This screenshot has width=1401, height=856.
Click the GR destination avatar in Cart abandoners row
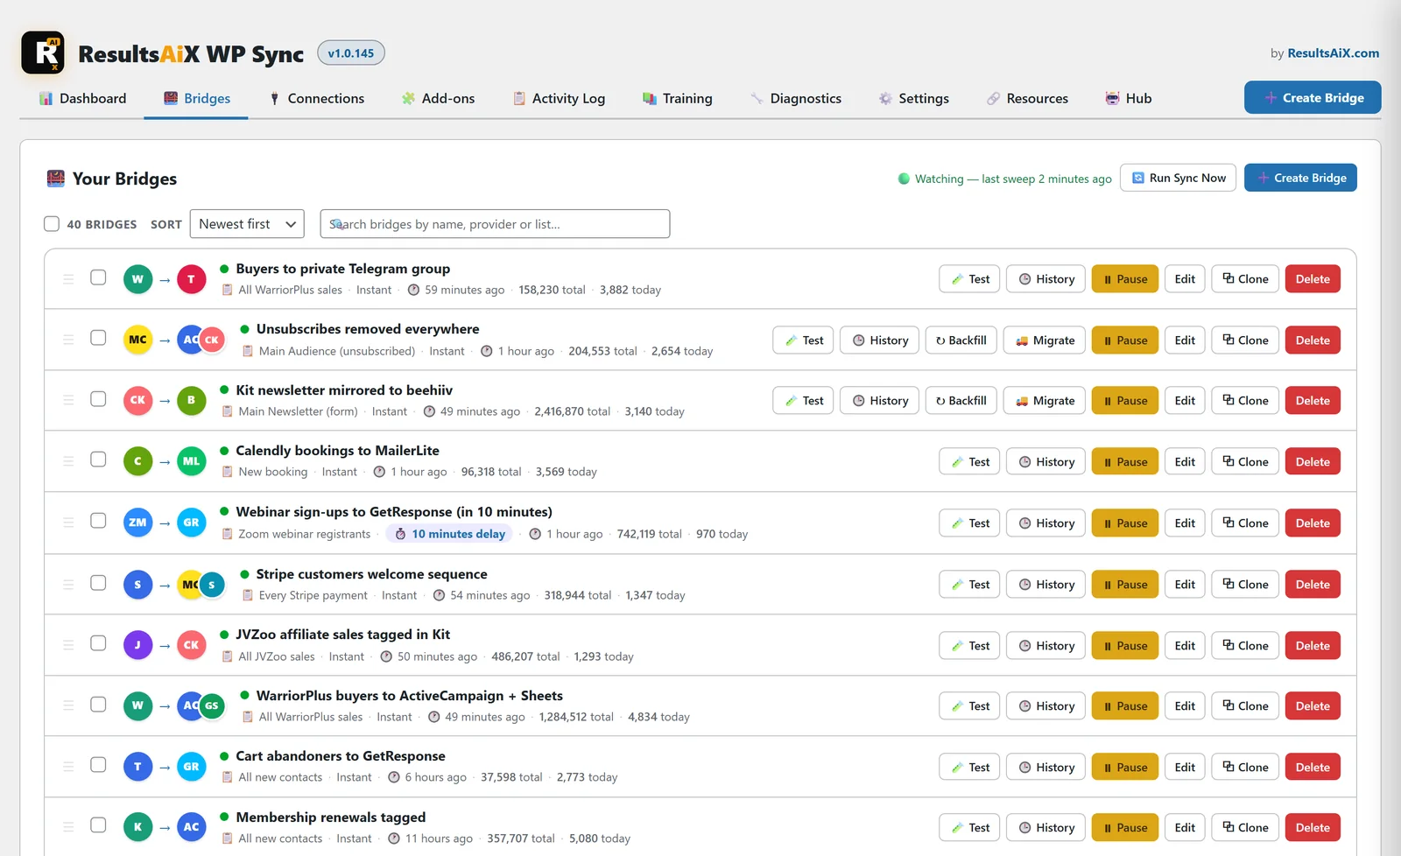[x=191, y=767]
